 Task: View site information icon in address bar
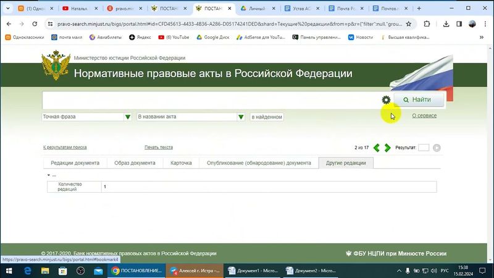click(x=50, y=24)
